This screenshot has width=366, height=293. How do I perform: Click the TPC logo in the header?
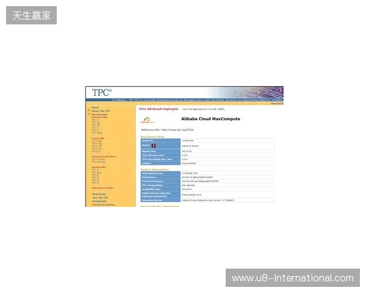[102, 93]
